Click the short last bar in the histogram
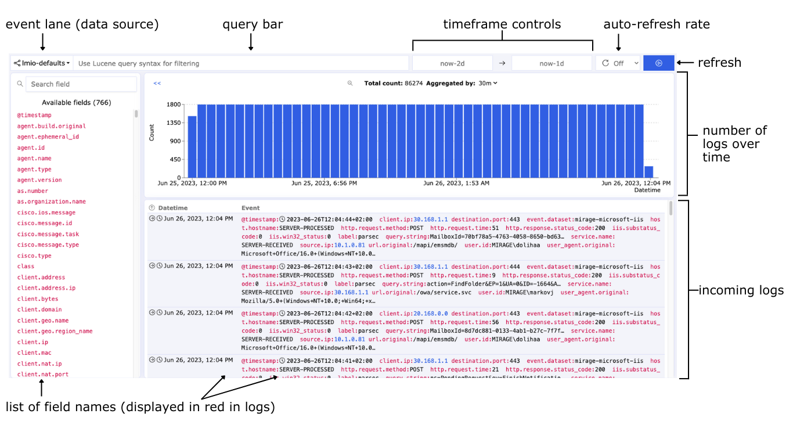This screenshot has height=446, width=793. 649,172
